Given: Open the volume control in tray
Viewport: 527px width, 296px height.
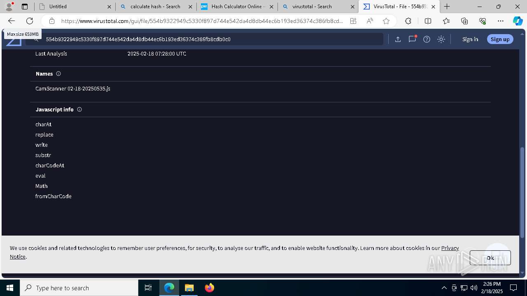Looking at the screenshot, I should (x=474, y=288).
